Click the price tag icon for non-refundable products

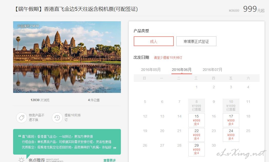[x=22, y=118]
